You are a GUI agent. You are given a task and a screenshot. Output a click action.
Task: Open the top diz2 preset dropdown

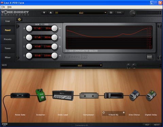click(x=81, y=13)
